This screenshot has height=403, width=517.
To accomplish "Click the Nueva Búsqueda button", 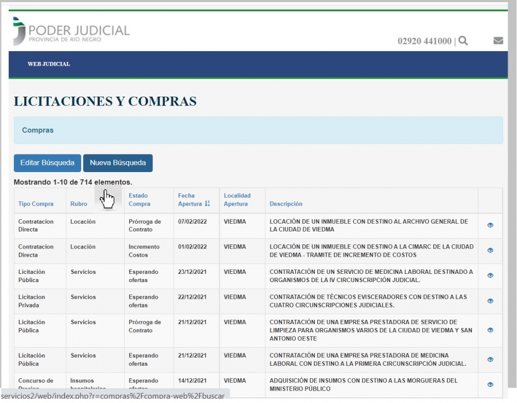I will (118, 163).
